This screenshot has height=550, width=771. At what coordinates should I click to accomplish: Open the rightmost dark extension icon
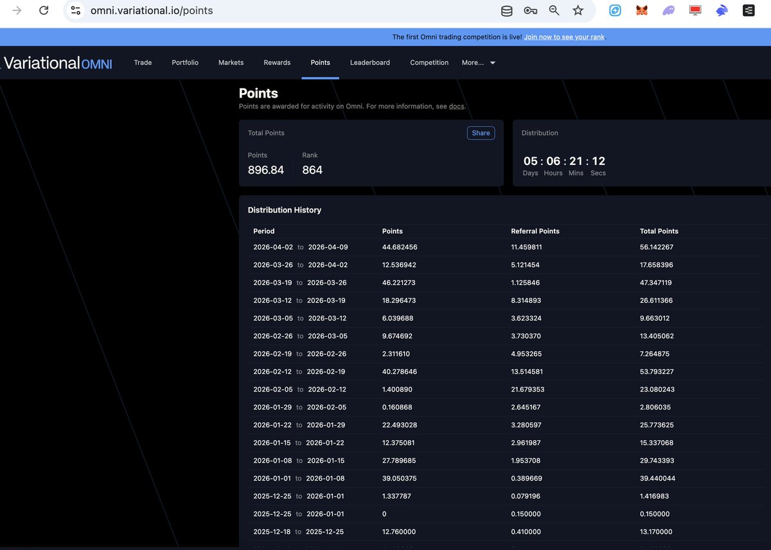[748, 10]
